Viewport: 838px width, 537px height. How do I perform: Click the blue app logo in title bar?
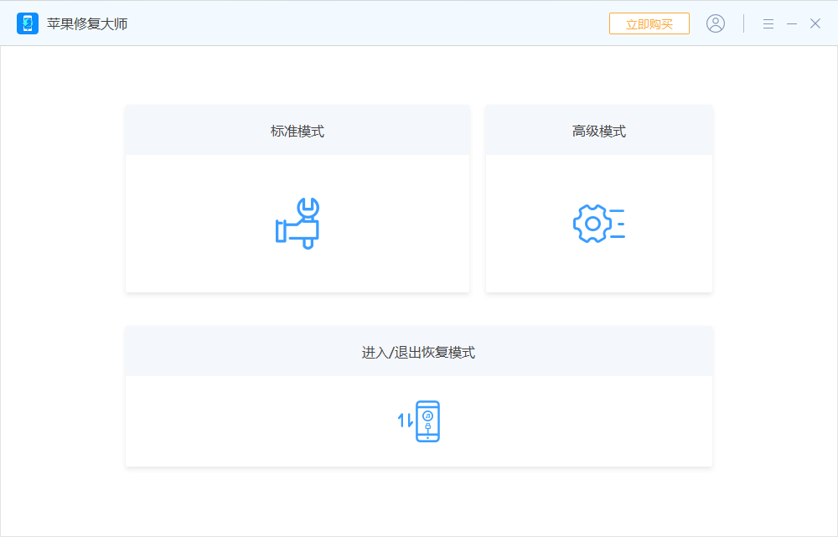[28, 23]
